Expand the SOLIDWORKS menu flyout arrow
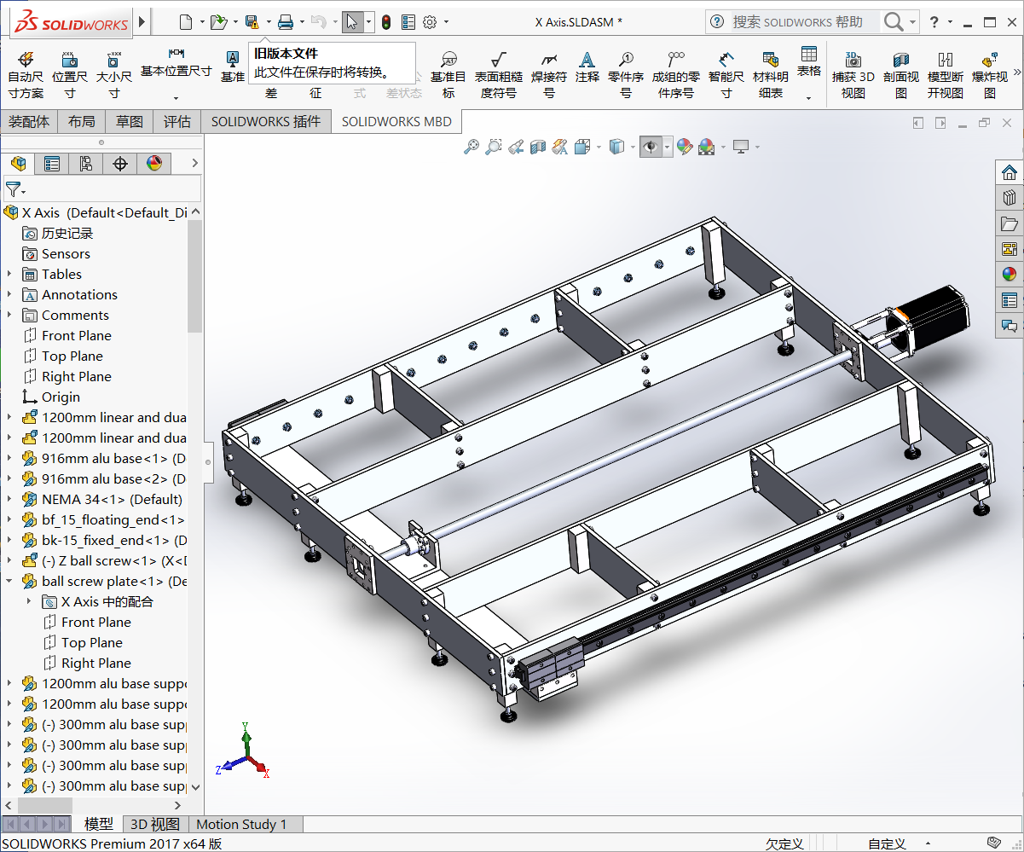This screenshot has height=852, width=1024. (142, 21)
